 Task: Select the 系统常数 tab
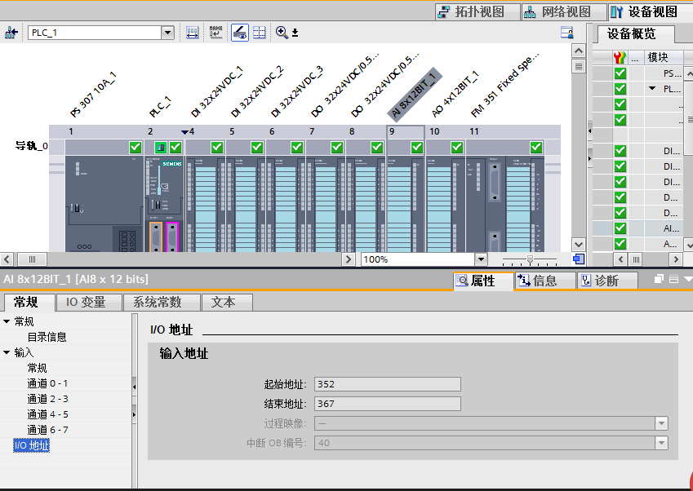(161, 303)
